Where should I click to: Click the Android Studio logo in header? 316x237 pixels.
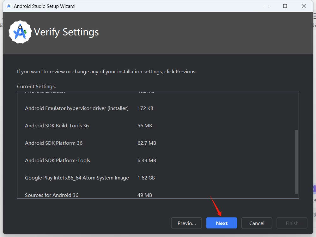[x=20, y=32]
